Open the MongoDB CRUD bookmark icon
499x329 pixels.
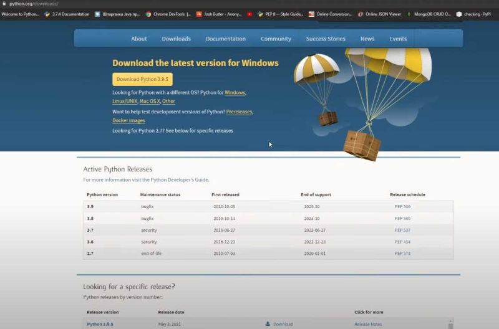tap(409, 14)
